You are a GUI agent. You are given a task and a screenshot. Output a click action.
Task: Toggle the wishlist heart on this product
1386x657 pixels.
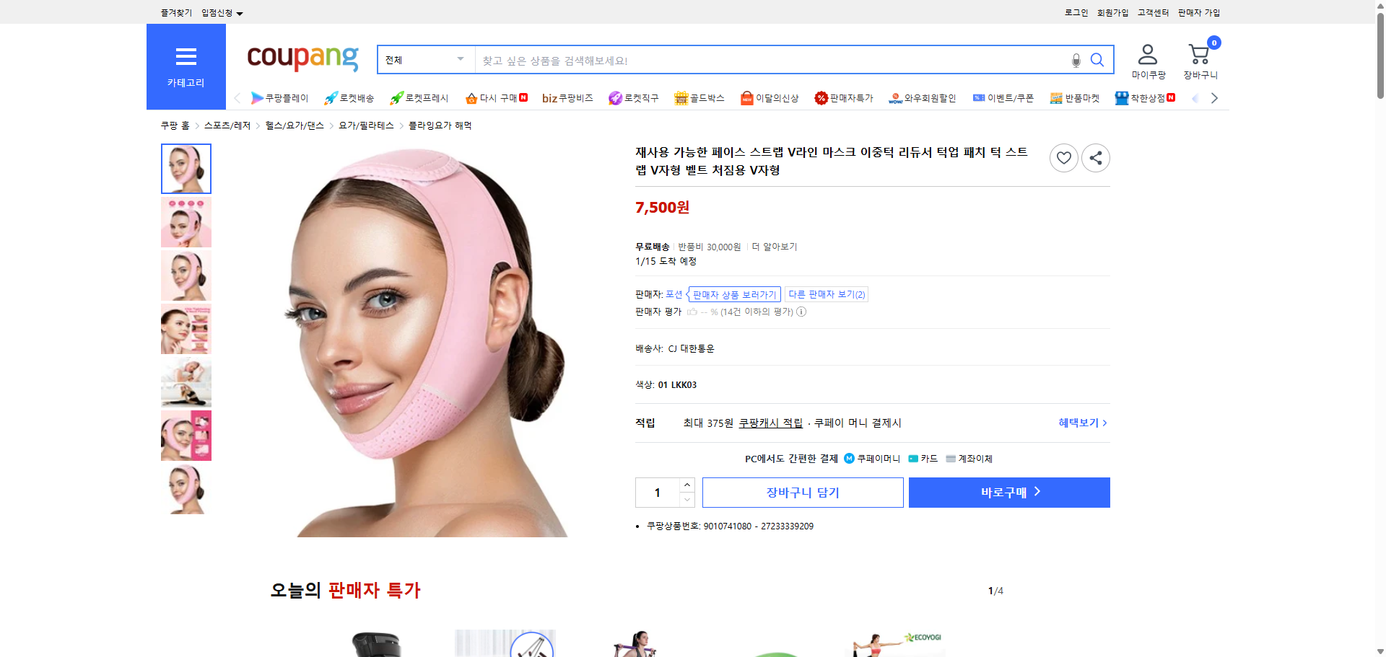1063,157
